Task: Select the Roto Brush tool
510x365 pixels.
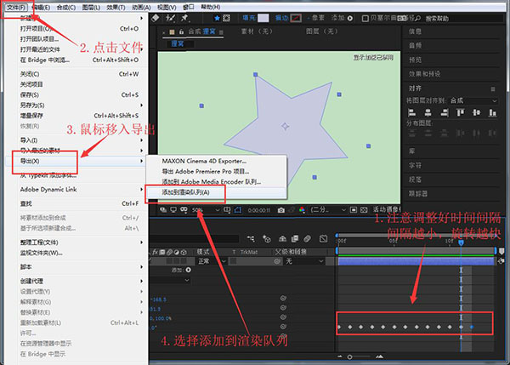Action: [171, 18]
